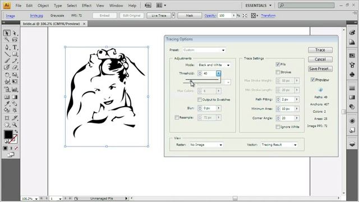Click the Live Trace button

(x=159, y=16)
